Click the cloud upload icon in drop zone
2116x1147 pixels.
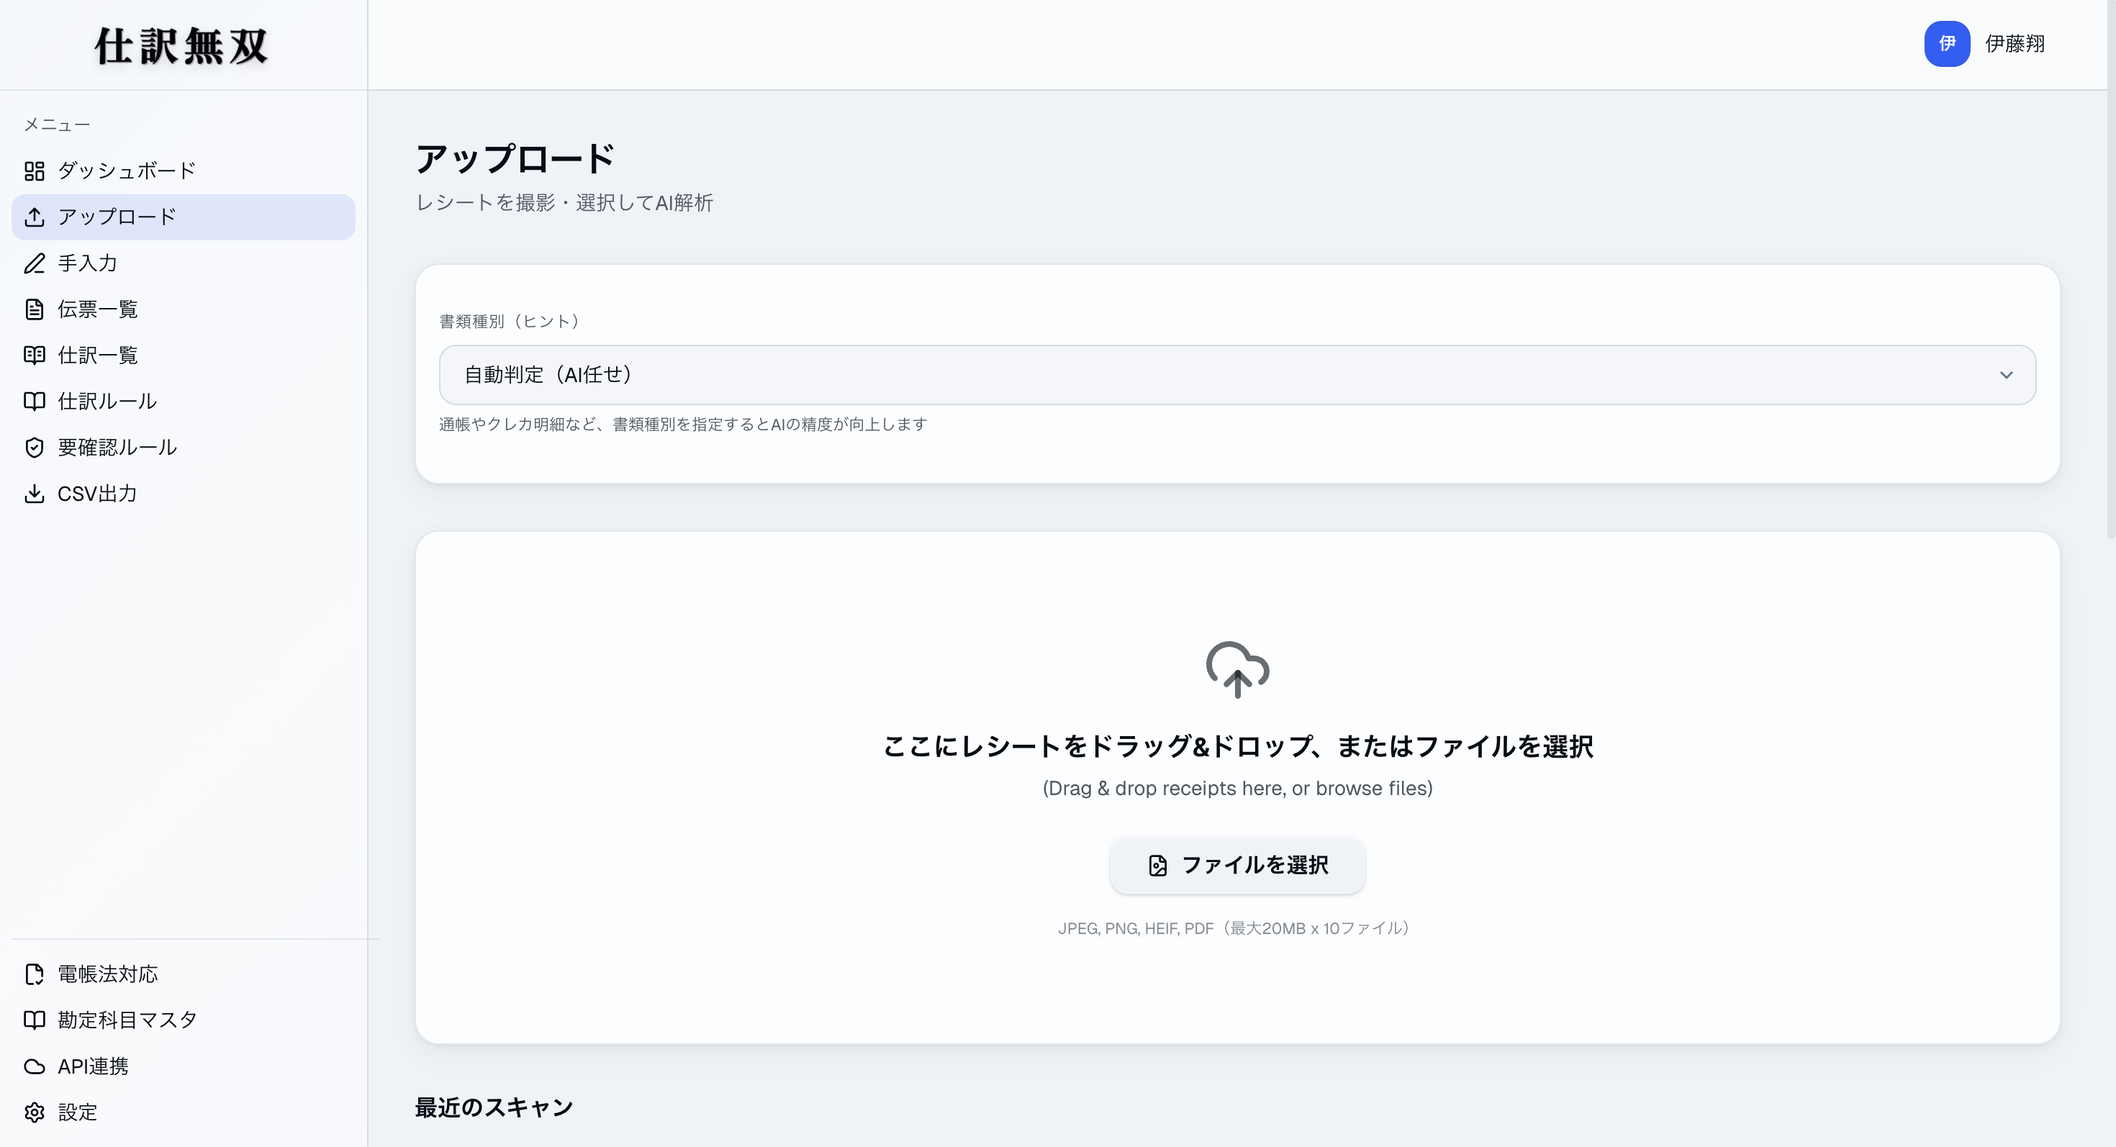pyautogui.click(x=1237, y=670)
